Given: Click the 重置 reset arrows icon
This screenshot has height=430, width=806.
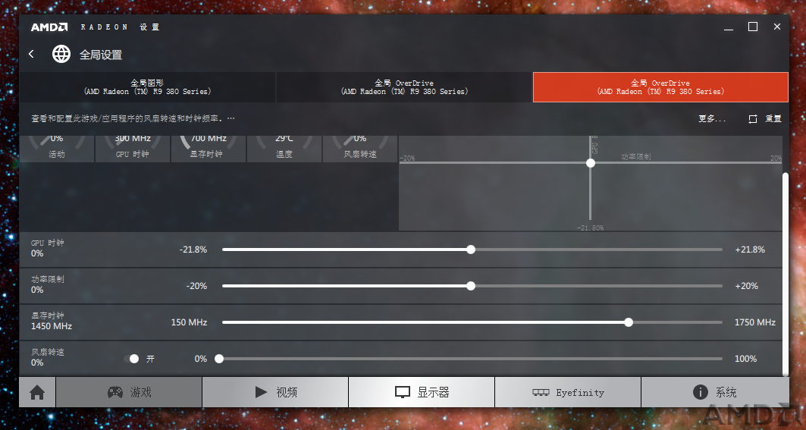Looking at the screenshot, I should (x=752, y=119).
